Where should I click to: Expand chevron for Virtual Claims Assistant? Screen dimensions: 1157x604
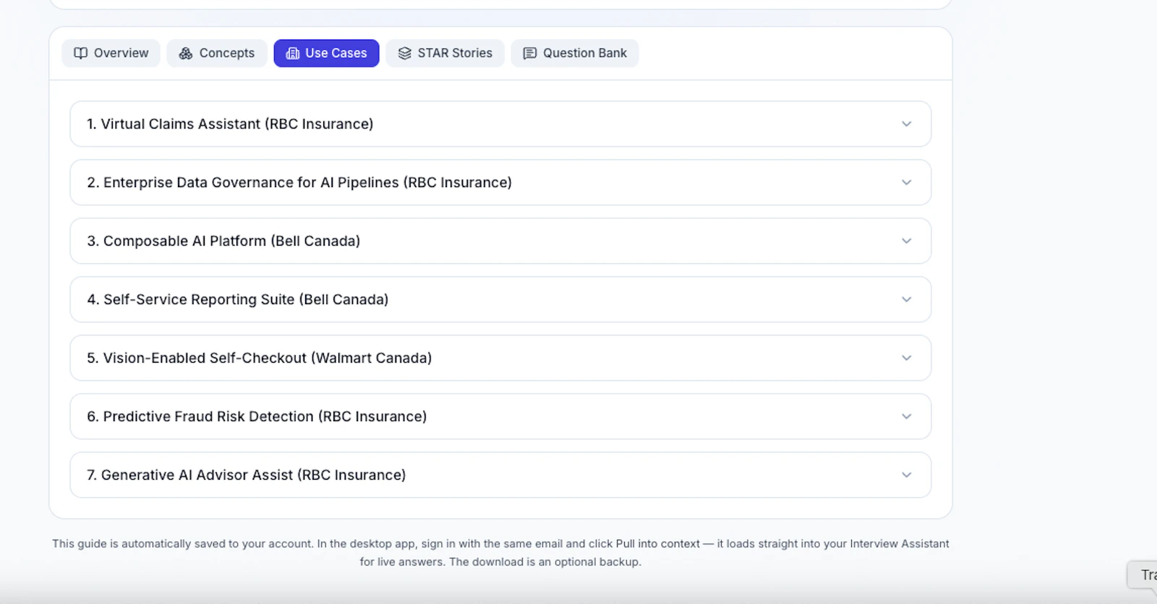point(906,124)
